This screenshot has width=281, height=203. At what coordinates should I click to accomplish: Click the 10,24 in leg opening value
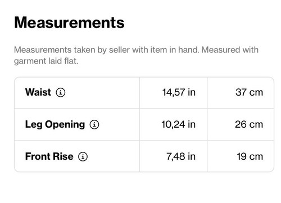pos(179,124)
